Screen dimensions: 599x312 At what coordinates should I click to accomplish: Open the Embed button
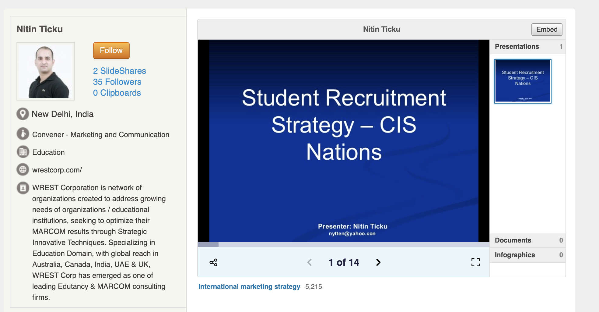547,30
